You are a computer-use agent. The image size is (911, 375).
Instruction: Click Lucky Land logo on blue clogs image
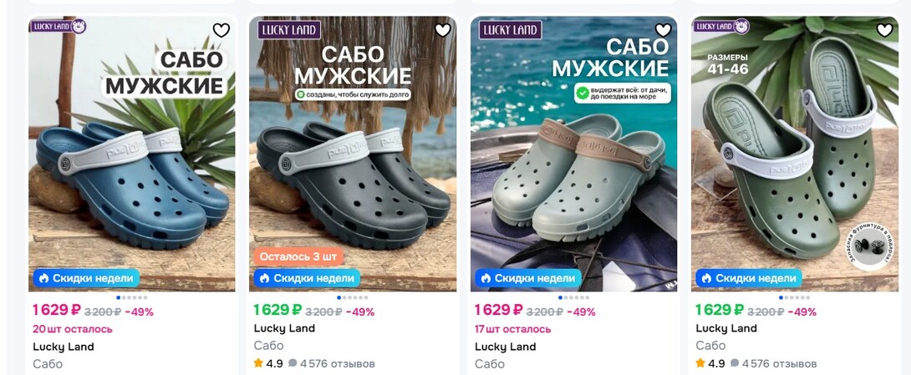pos(59,26)
